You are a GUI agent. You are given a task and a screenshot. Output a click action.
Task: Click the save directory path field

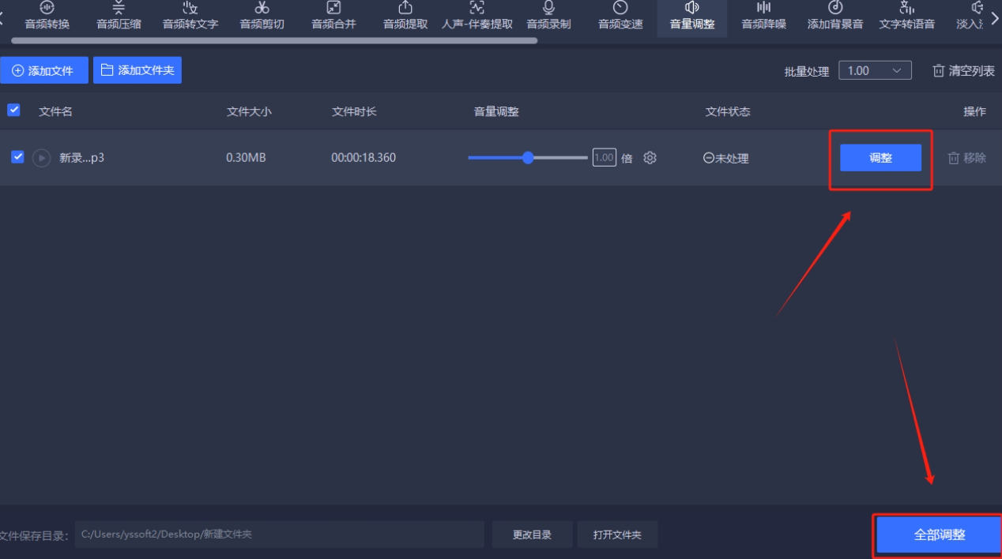[279, 535]
